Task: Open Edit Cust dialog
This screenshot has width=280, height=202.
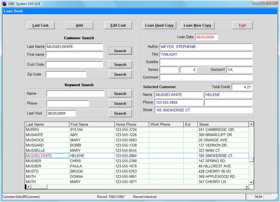Action: [x=118, y=25]
